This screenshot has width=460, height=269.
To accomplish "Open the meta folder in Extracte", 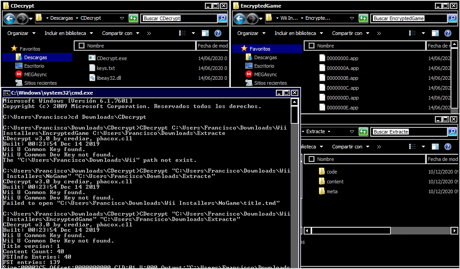I will (328, 191).
